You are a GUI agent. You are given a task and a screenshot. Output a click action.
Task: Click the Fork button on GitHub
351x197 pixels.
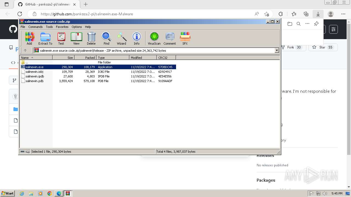coord(292,47)
